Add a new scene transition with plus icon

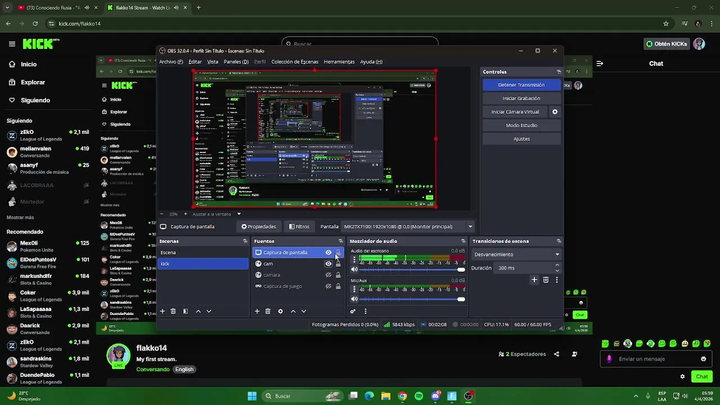(534, 280)
